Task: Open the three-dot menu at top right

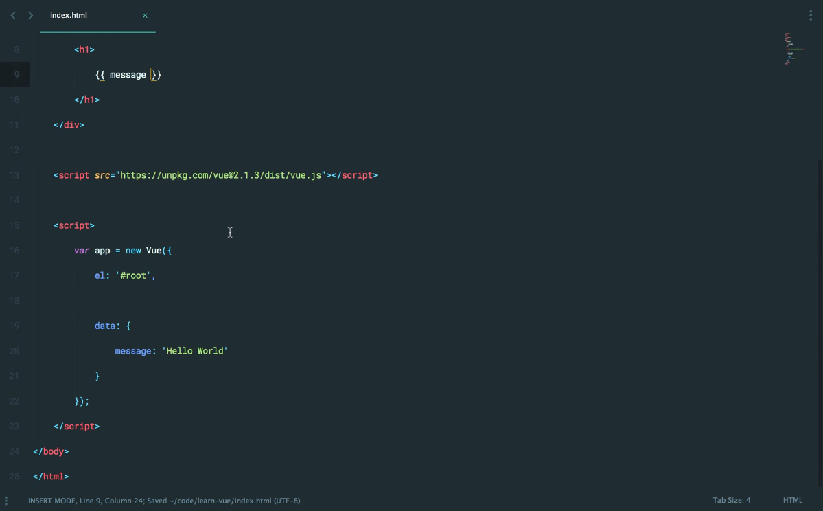Action: (x=811, y=15)
